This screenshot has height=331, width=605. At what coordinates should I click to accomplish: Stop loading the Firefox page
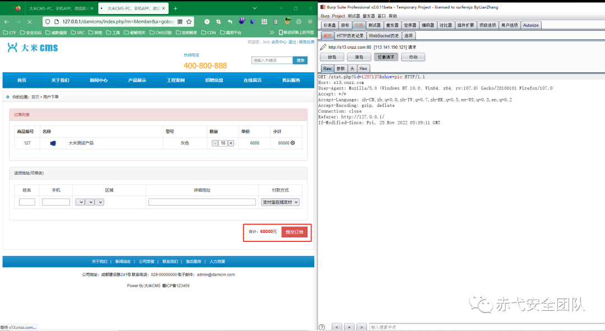[29, 22]
